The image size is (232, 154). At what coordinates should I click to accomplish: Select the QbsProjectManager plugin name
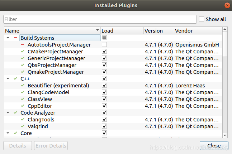click(52, 65)
